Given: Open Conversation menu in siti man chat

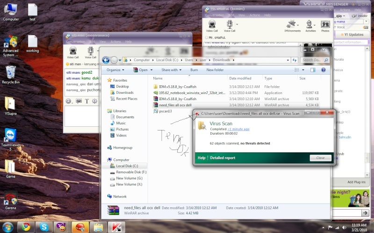Looking at the screenshot, I should point(75,41).
